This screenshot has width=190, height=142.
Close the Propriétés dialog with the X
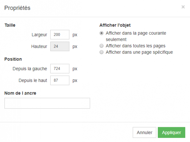click(x=183, y=7)
